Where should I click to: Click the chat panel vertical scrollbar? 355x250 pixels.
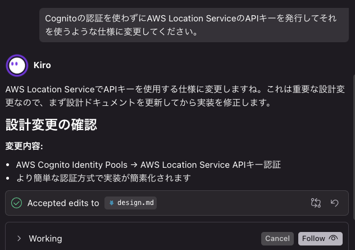coord(354,147)
